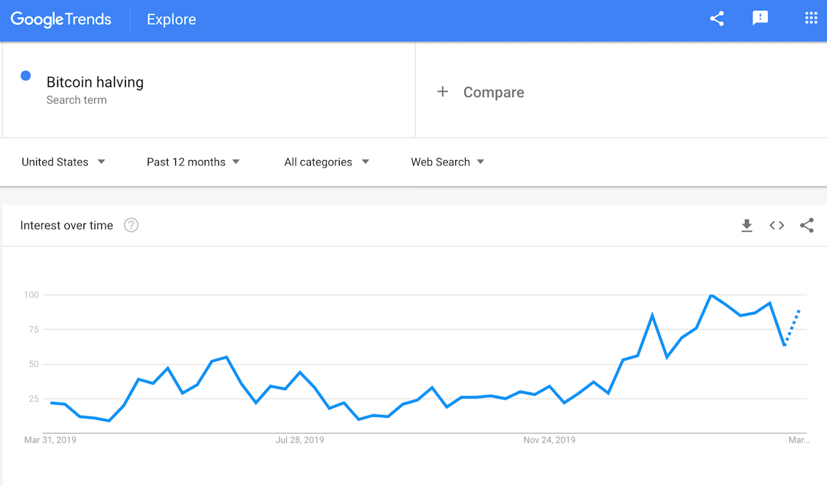Click the Explore header label
This screenshot has height=486, width=827.
click(x=171, y=20)
